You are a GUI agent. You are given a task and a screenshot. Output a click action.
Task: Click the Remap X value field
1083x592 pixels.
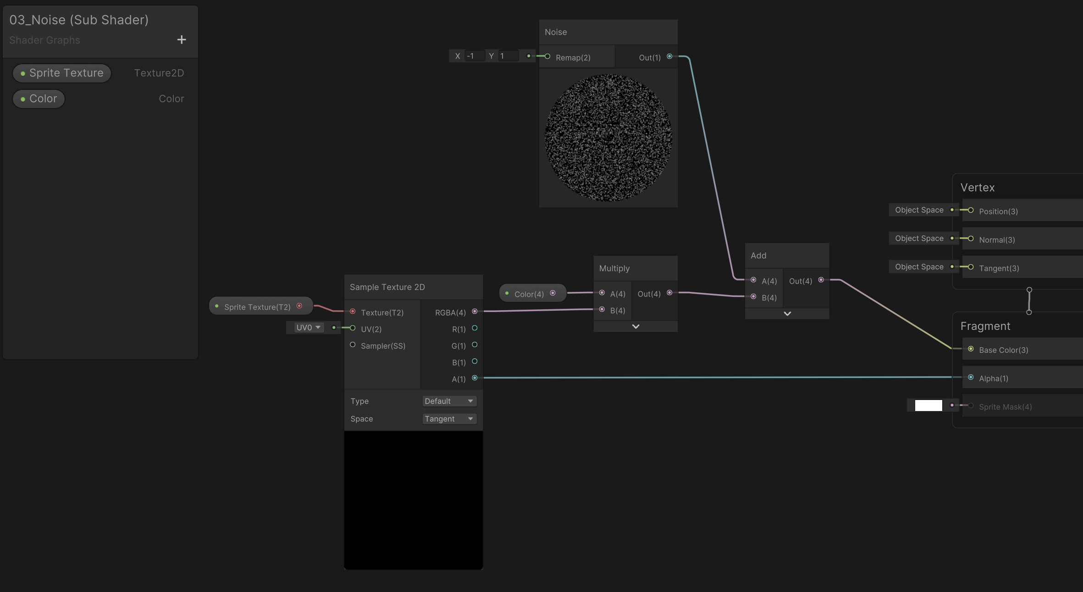474,56
